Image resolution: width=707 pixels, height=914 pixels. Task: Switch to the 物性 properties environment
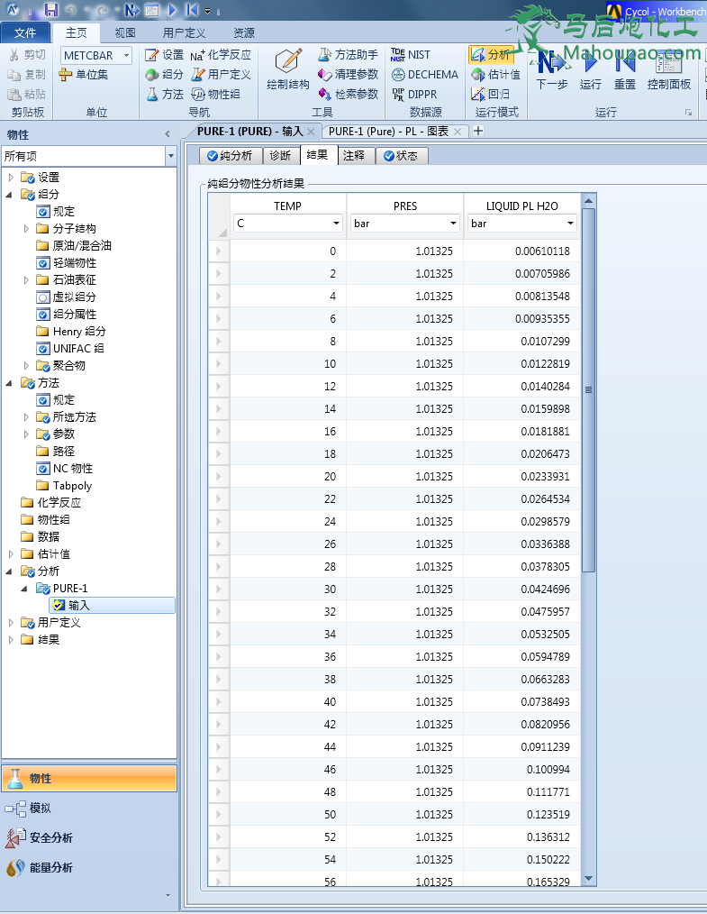[89, 778]
